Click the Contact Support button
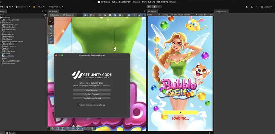The image size is (275, 134). point(92,94)
